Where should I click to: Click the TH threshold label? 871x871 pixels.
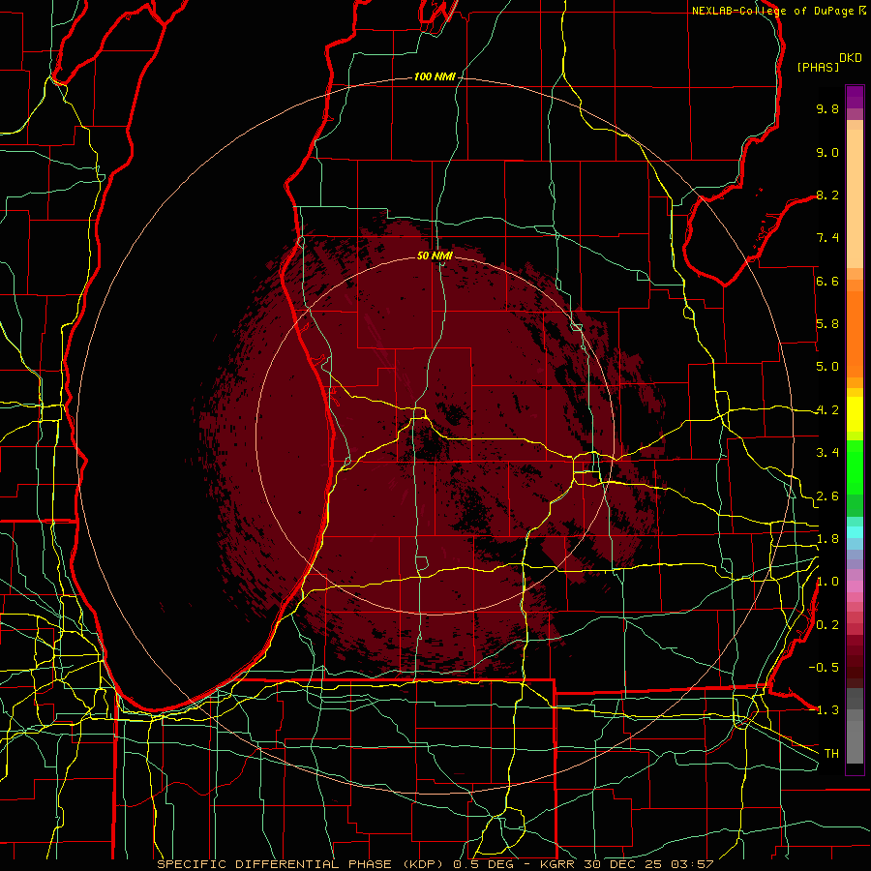(831, 754)
